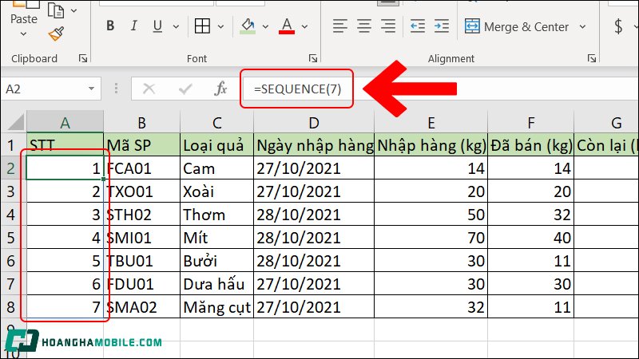Screen dimensions: 639x359
Task: Apply the red Font Color
Action: [287, 26]
